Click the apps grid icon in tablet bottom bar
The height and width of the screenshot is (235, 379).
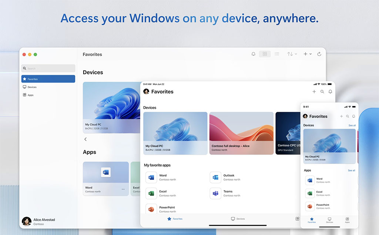(x=298, y=219)
